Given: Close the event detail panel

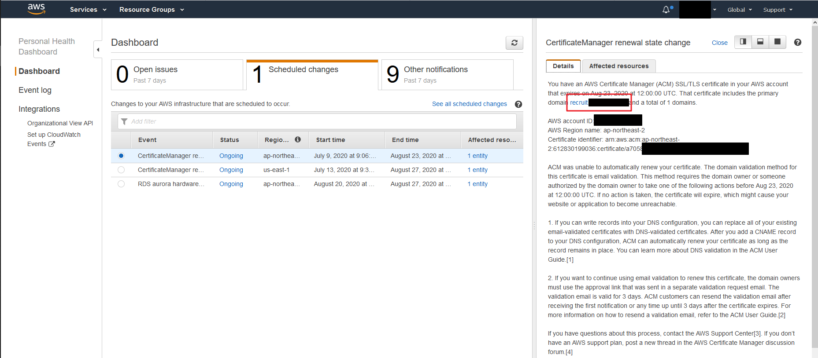Looking at the screenshot, I should click(x=719, y=43).
